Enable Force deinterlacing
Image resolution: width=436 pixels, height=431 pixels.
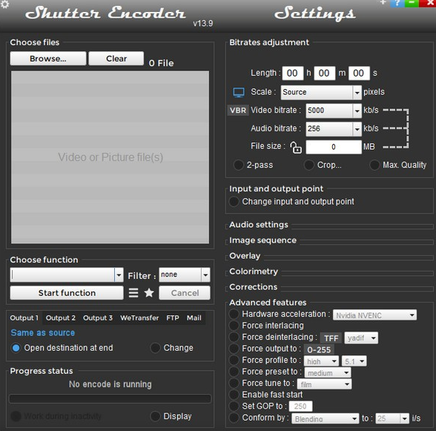[x=234, y=337]
